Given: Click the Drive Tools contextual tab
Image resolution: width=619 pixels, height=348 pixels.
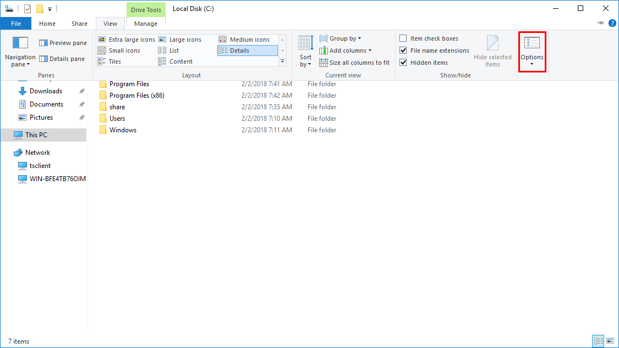Looking at the screenshot, I should pos(146,10).
